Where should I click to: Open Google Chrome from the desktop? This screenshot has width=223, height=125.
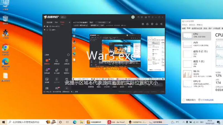point(5,49)
